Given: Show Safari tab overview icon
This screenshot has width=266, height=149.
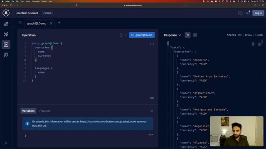Looking at the screenshot, I should pyautogui.click(x=263, y=5).
